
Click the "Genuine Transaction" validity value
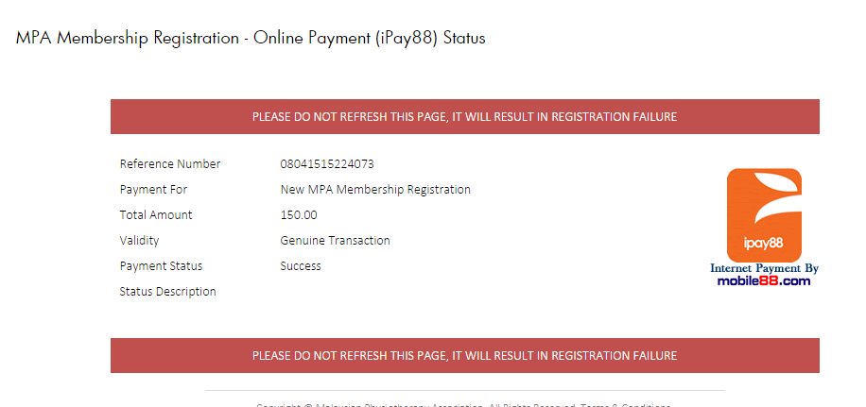click(335, 241)
